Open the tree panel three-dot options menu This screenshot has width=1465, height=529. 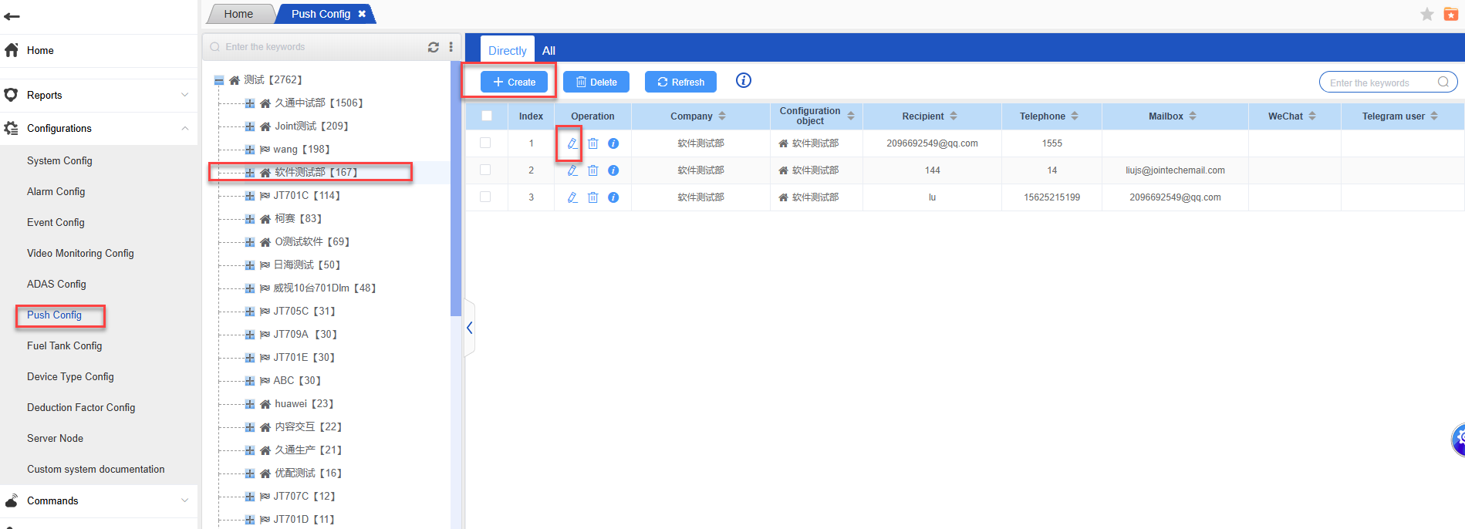pos(451,47)
